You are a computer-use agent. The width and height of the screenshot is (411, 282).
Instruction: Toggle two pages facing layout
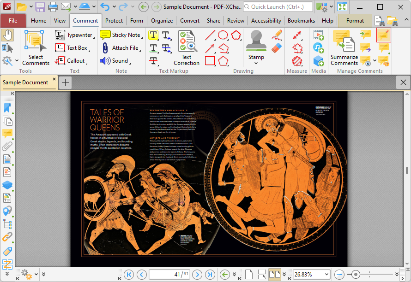(274, 275)
